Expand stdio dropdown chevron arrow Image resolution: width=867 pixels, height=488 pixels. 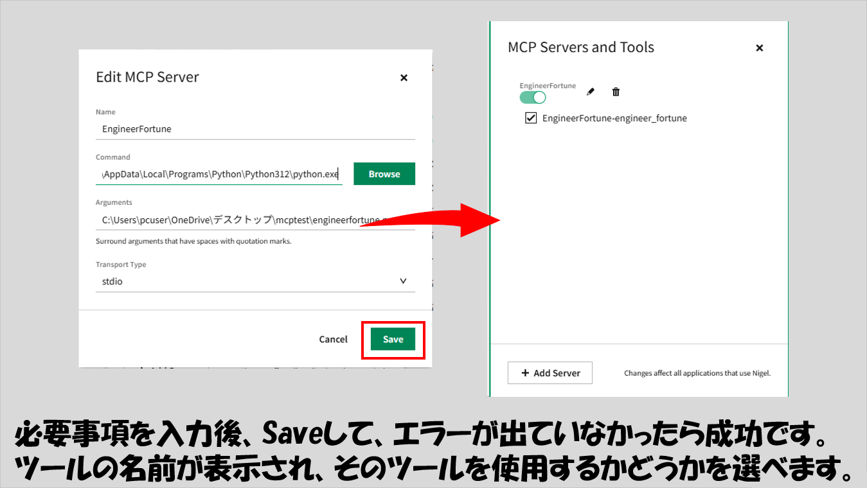403,281
